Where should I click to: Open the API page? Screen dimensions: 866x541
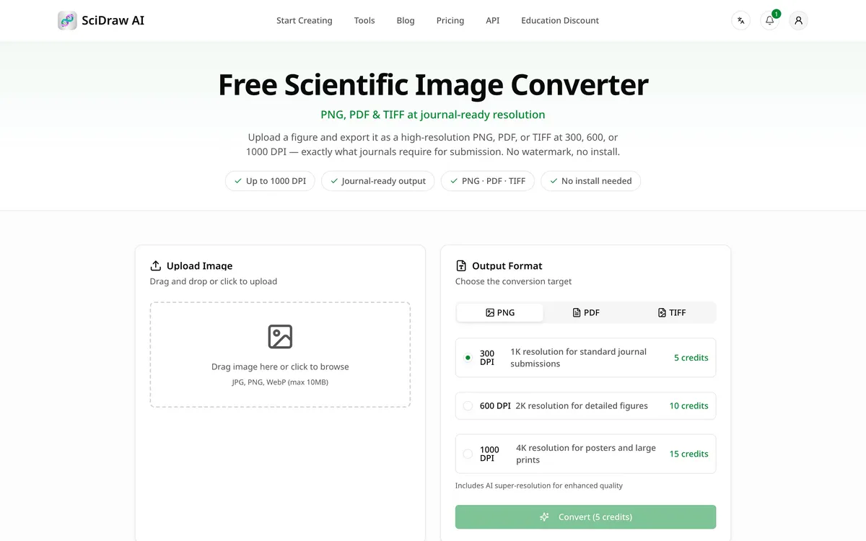pos(493,20)
